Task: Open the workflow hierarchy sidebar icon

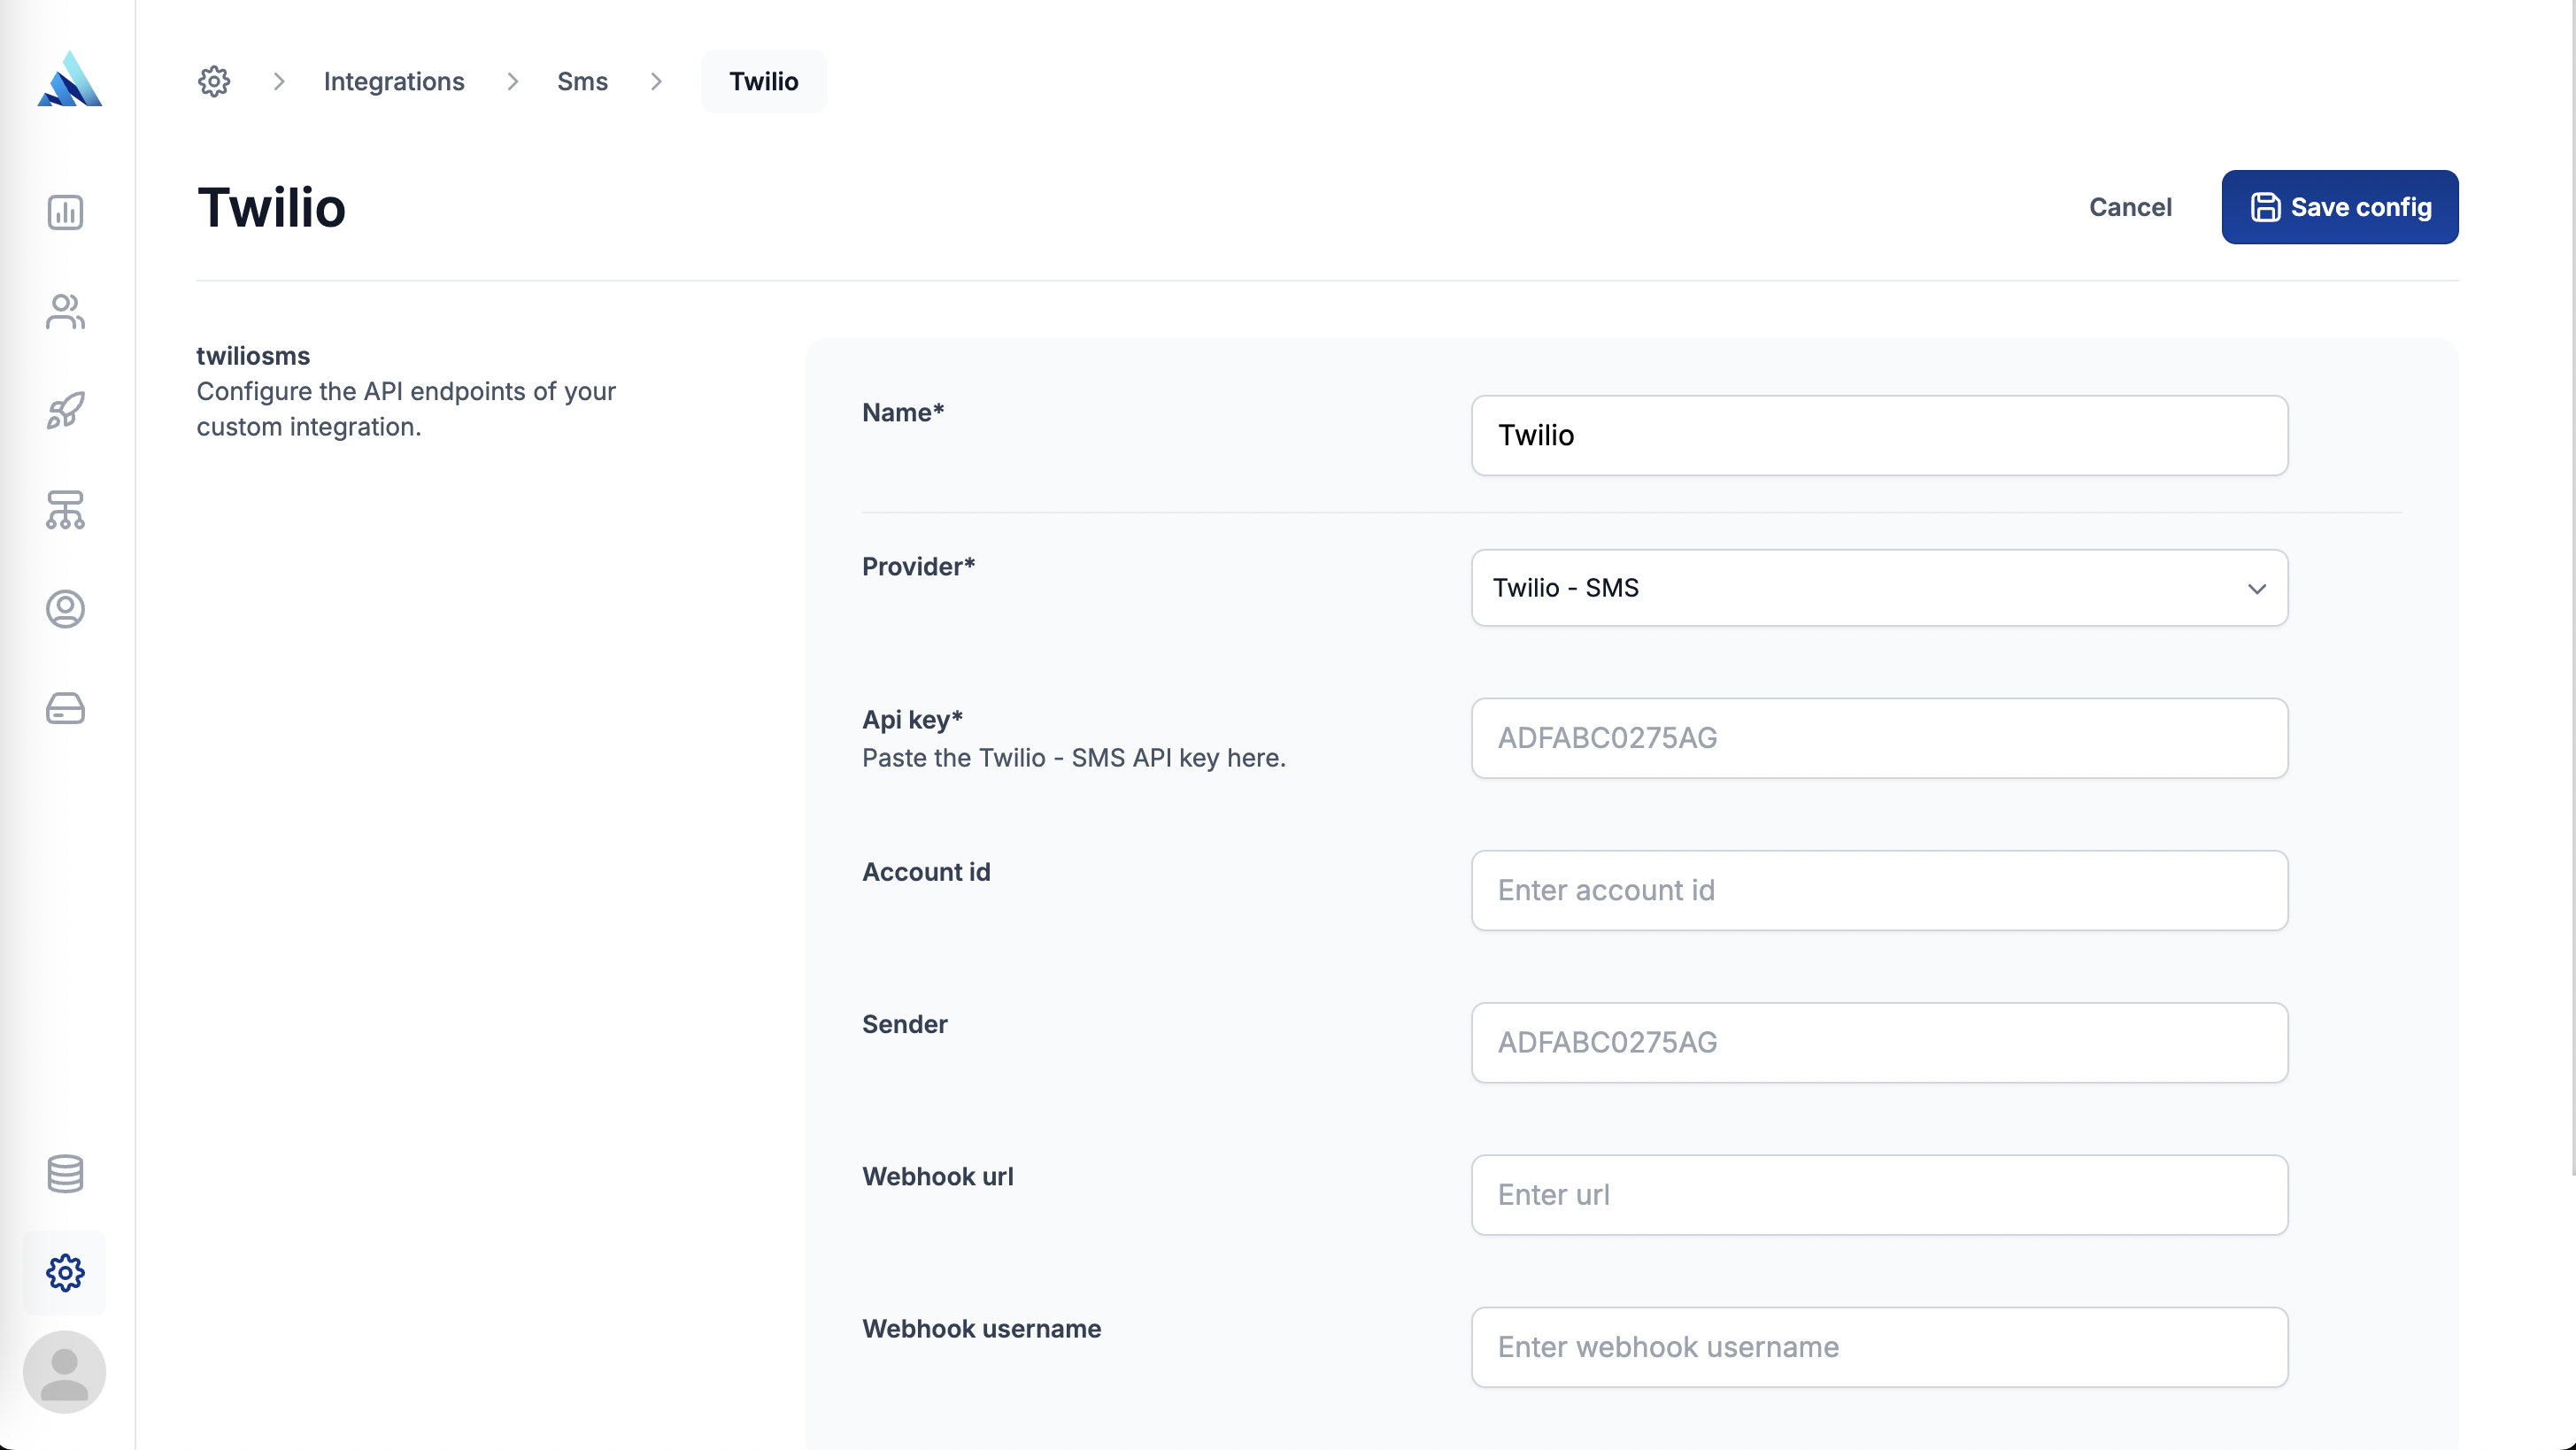Action: point(65,509)
